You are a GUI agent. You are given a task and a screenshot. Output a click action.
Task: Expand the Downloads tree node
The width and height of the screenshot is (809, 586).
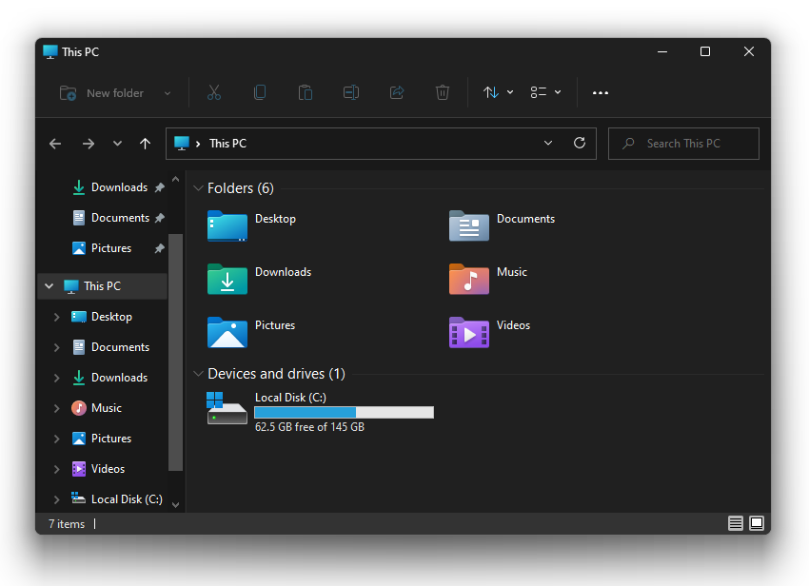pyautogui.click(x=57, y=378)
